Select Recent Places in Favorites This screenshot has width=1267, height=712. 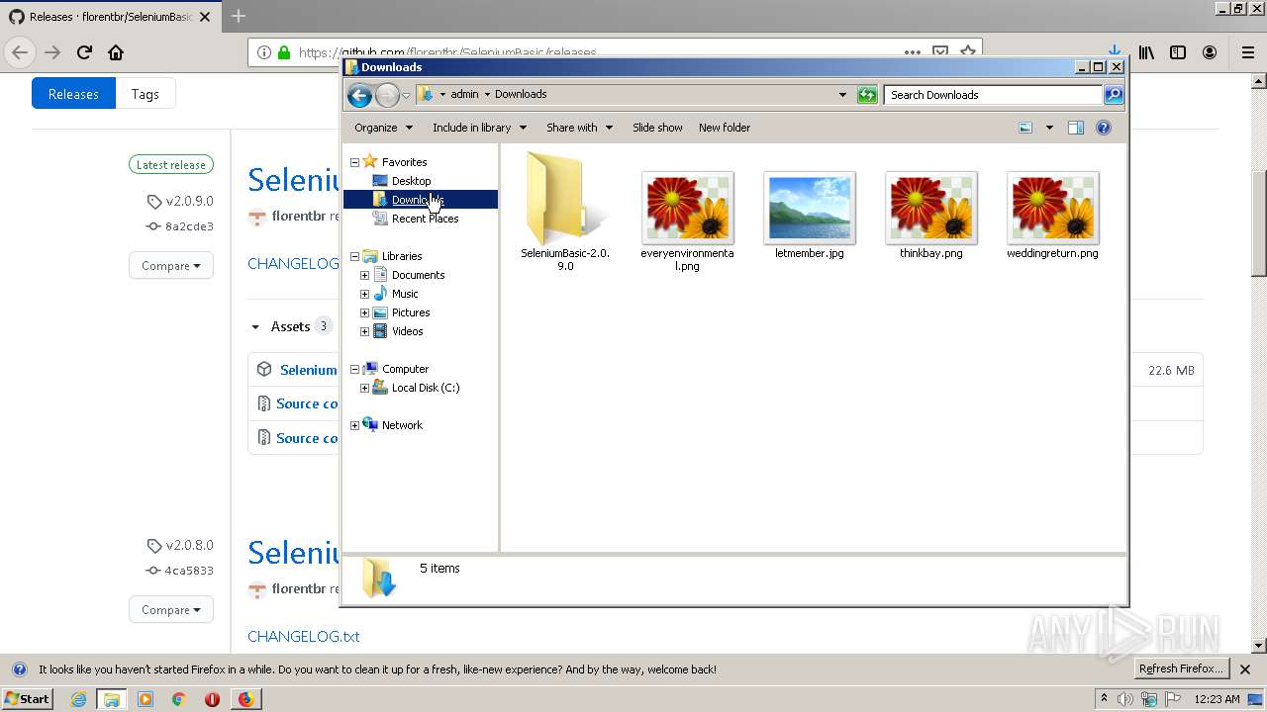(x=425, y=219)
